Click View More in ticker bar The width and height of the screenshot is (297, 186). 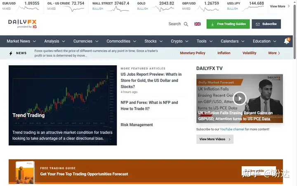(x=280, y=6)
